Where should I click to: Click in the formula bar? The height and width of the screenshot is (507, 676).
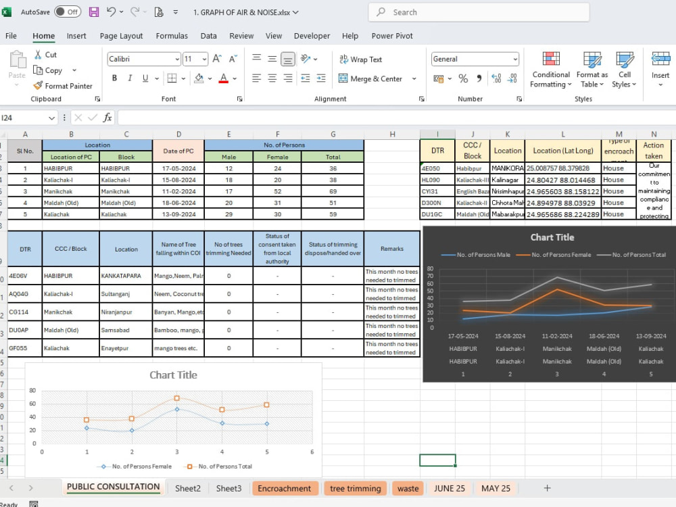[397, 118]
